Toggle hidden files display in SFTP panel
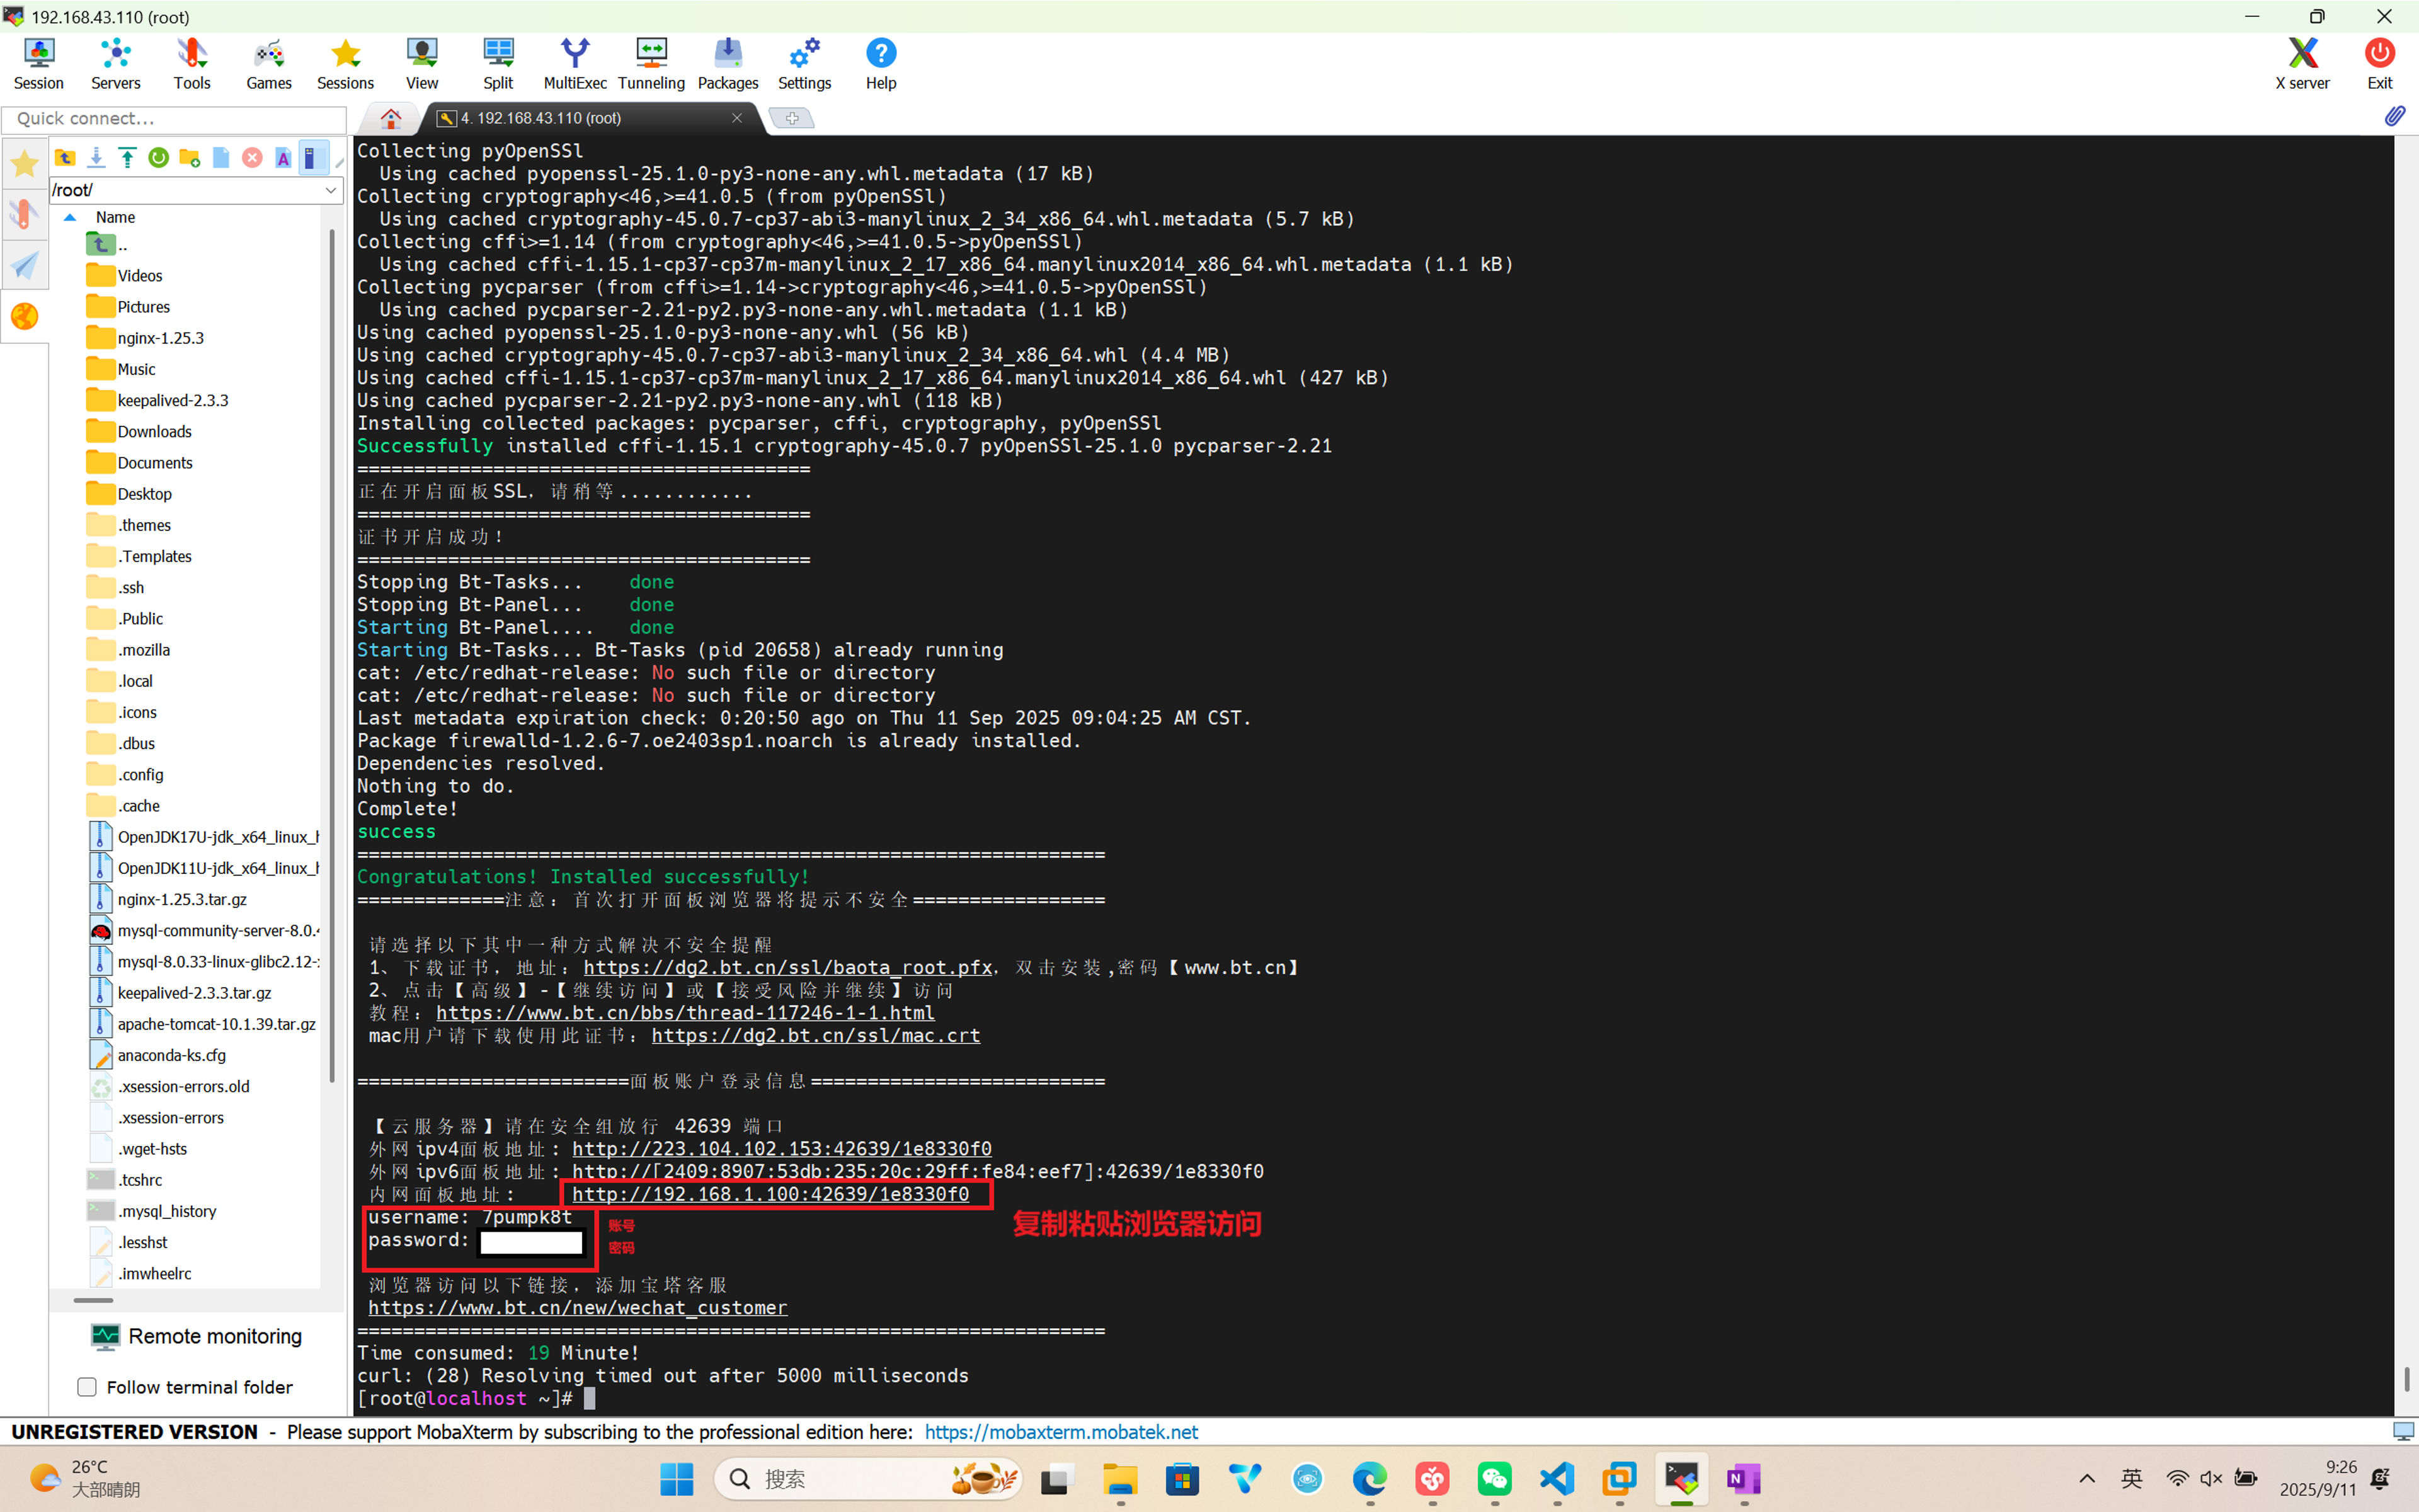 coord(313,157)
